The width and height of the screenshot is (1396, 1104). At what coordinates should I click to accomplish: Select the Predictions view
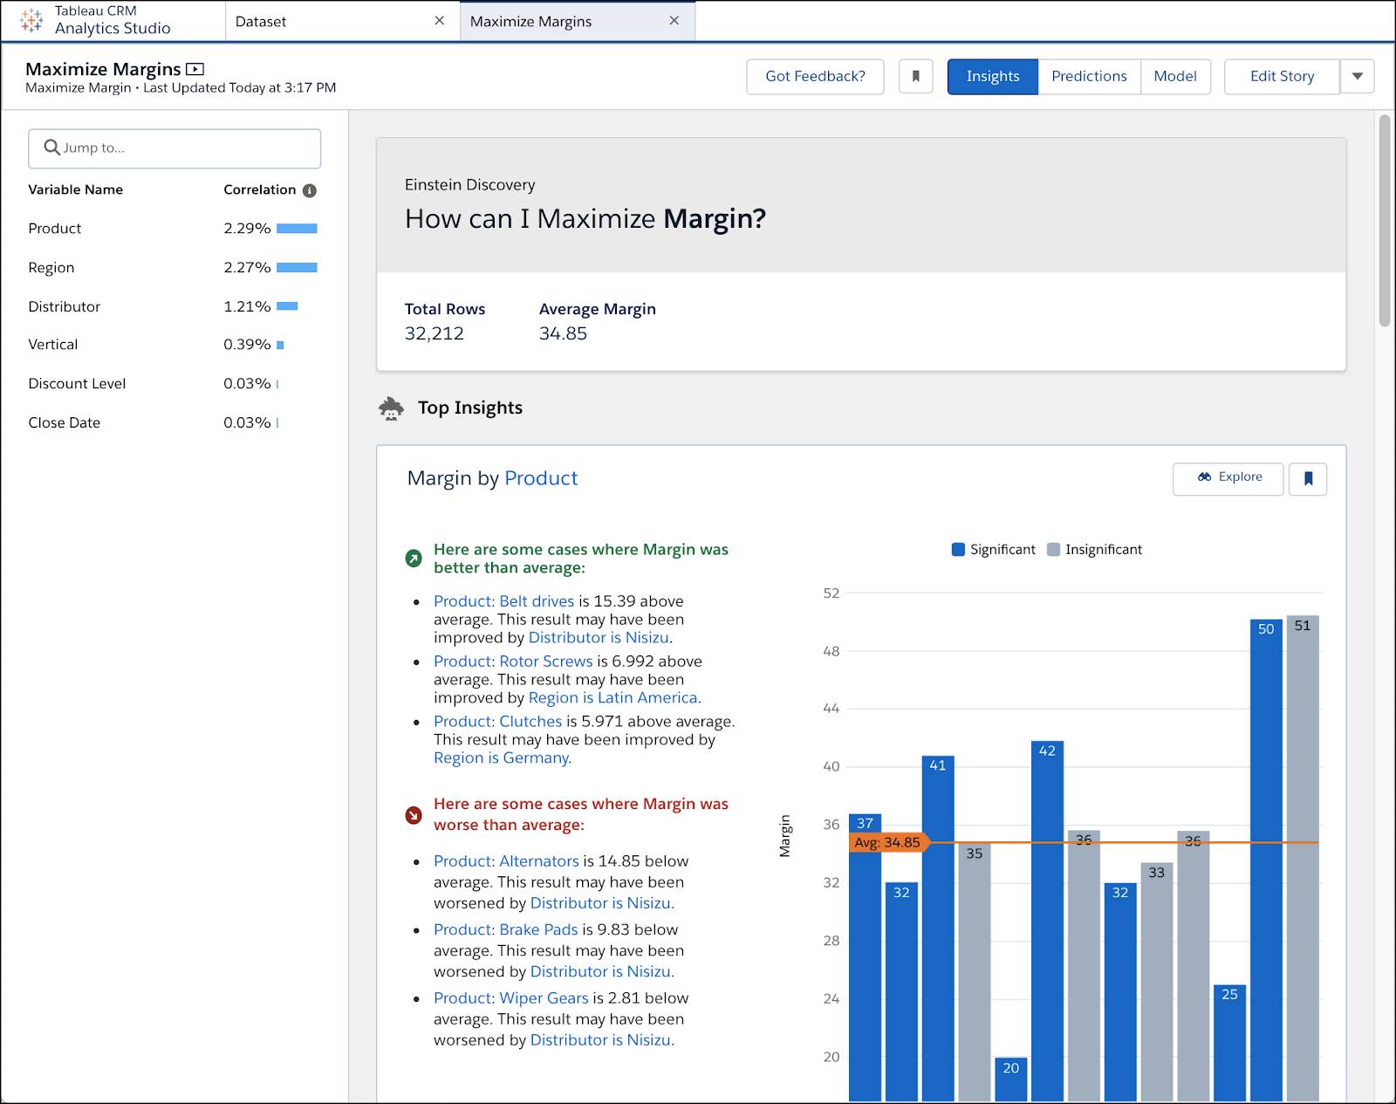click(1089, 77)
